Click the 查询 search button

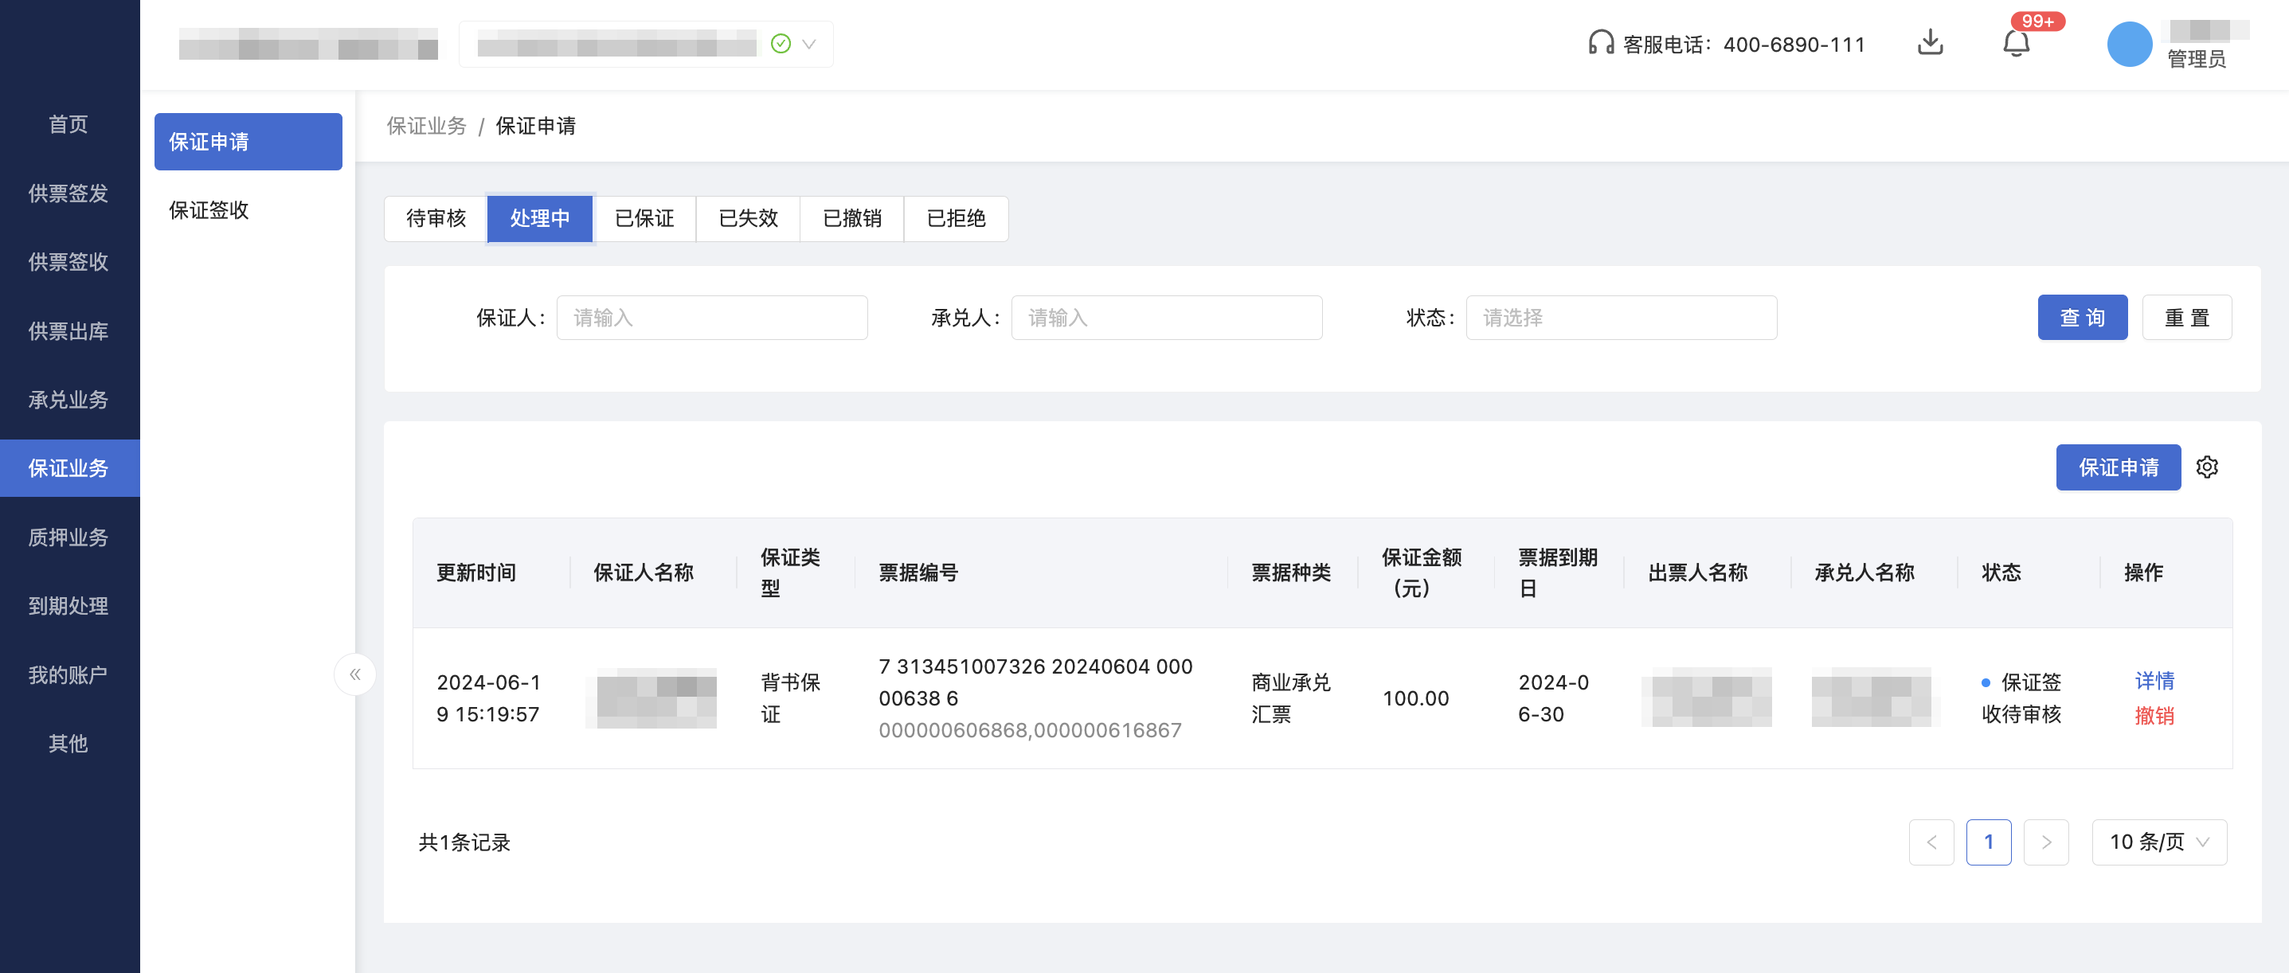point(2083,317)
